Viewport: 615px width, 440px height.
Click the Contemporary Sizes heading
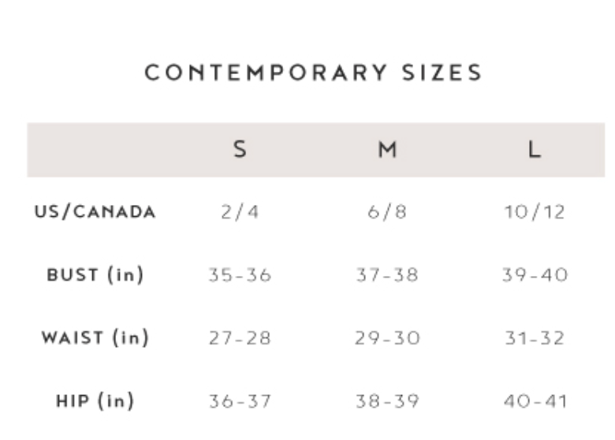pos(313,73)
